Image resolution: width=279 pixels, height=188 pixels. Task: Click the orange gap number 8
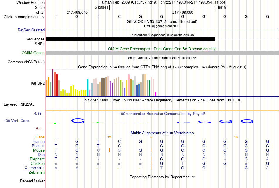tap(152, 137)
